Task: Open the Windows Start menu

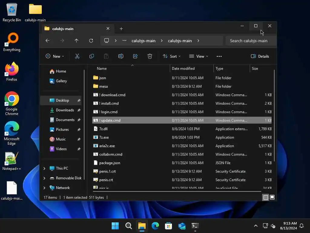Action: click(x=115, y=226)
